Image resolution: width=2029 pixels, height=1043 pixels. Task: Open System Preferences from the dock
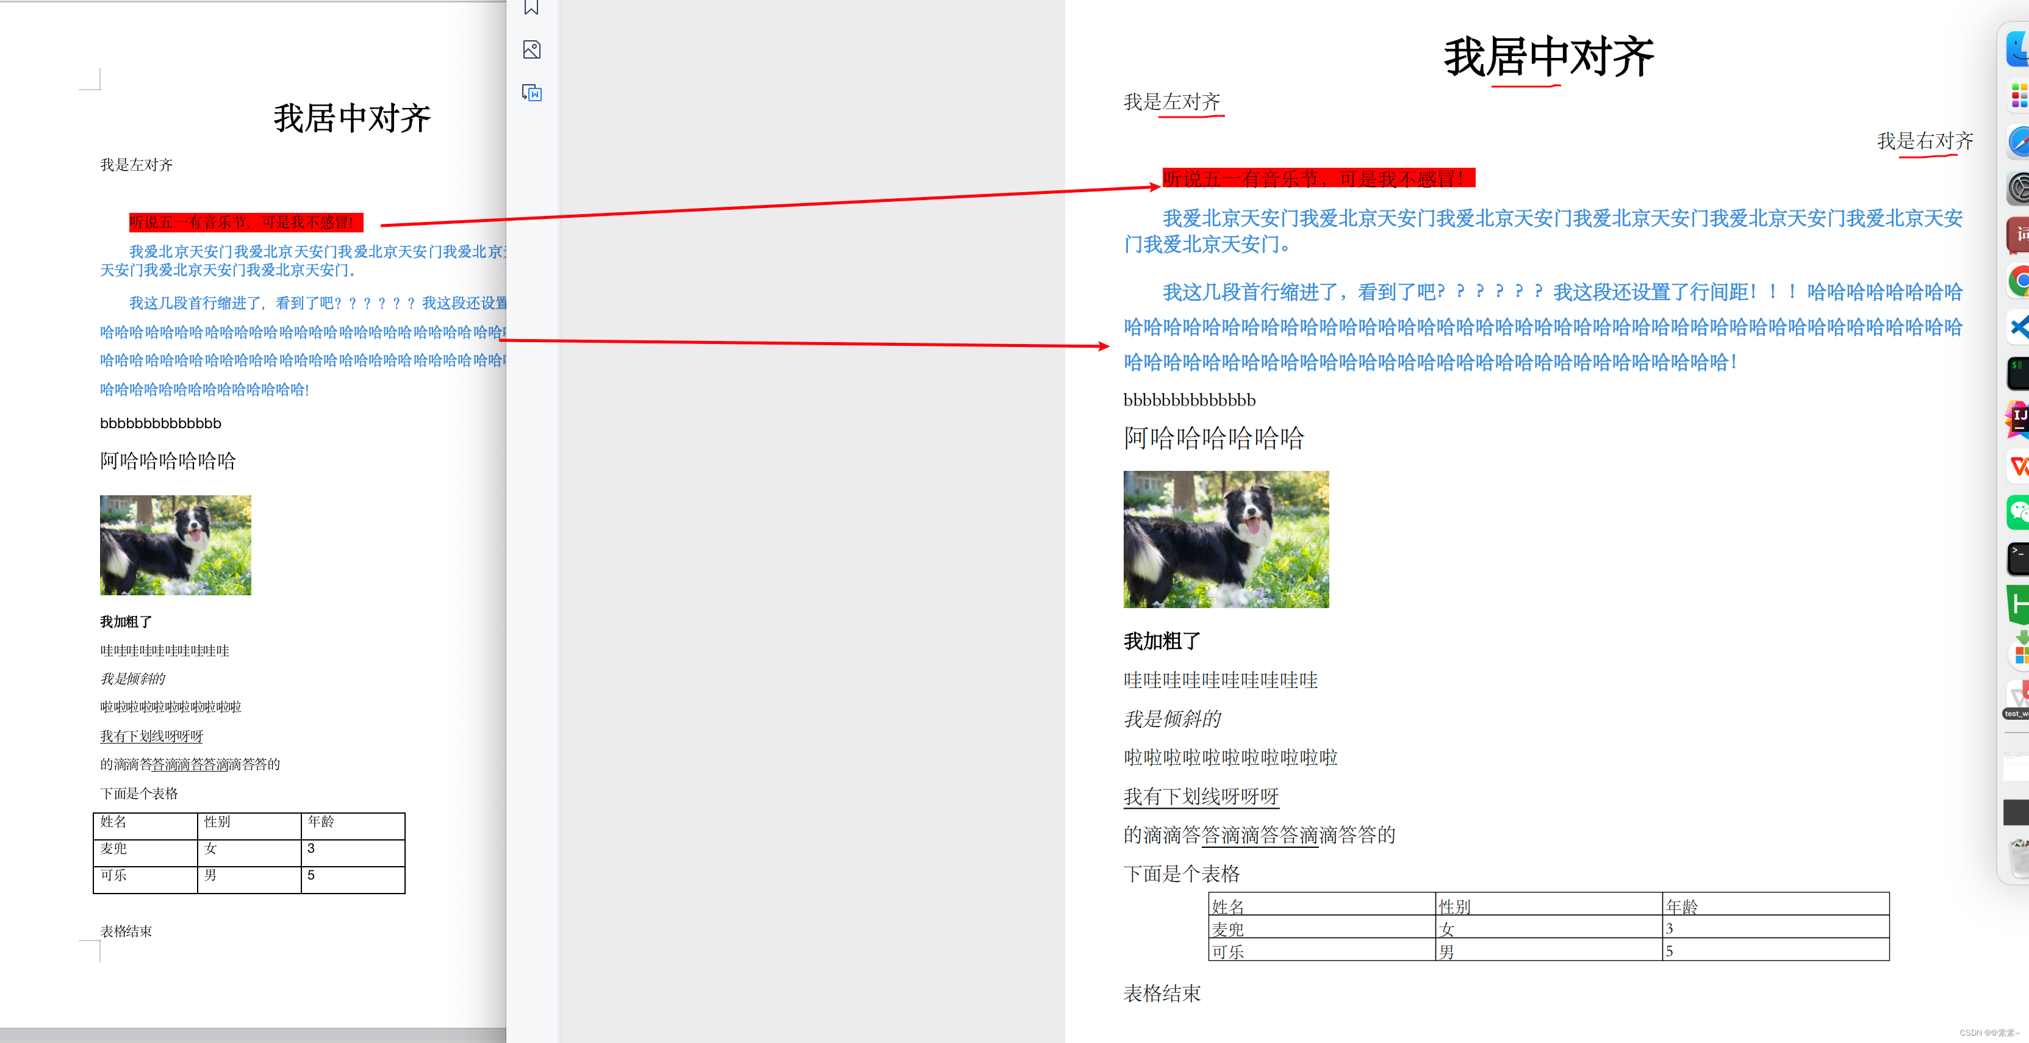pos(2018,189)
